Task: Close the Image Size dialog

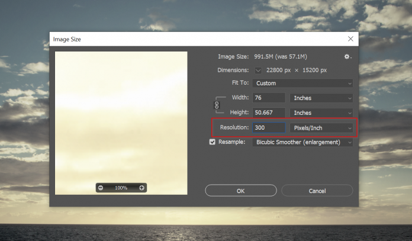Action: [350, 39]
